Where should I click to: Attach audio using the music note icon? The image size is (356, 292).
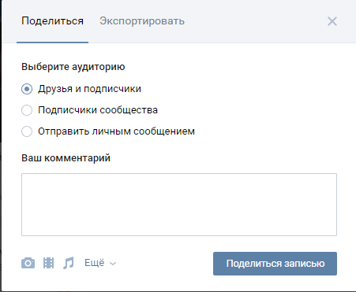point(69,263)
